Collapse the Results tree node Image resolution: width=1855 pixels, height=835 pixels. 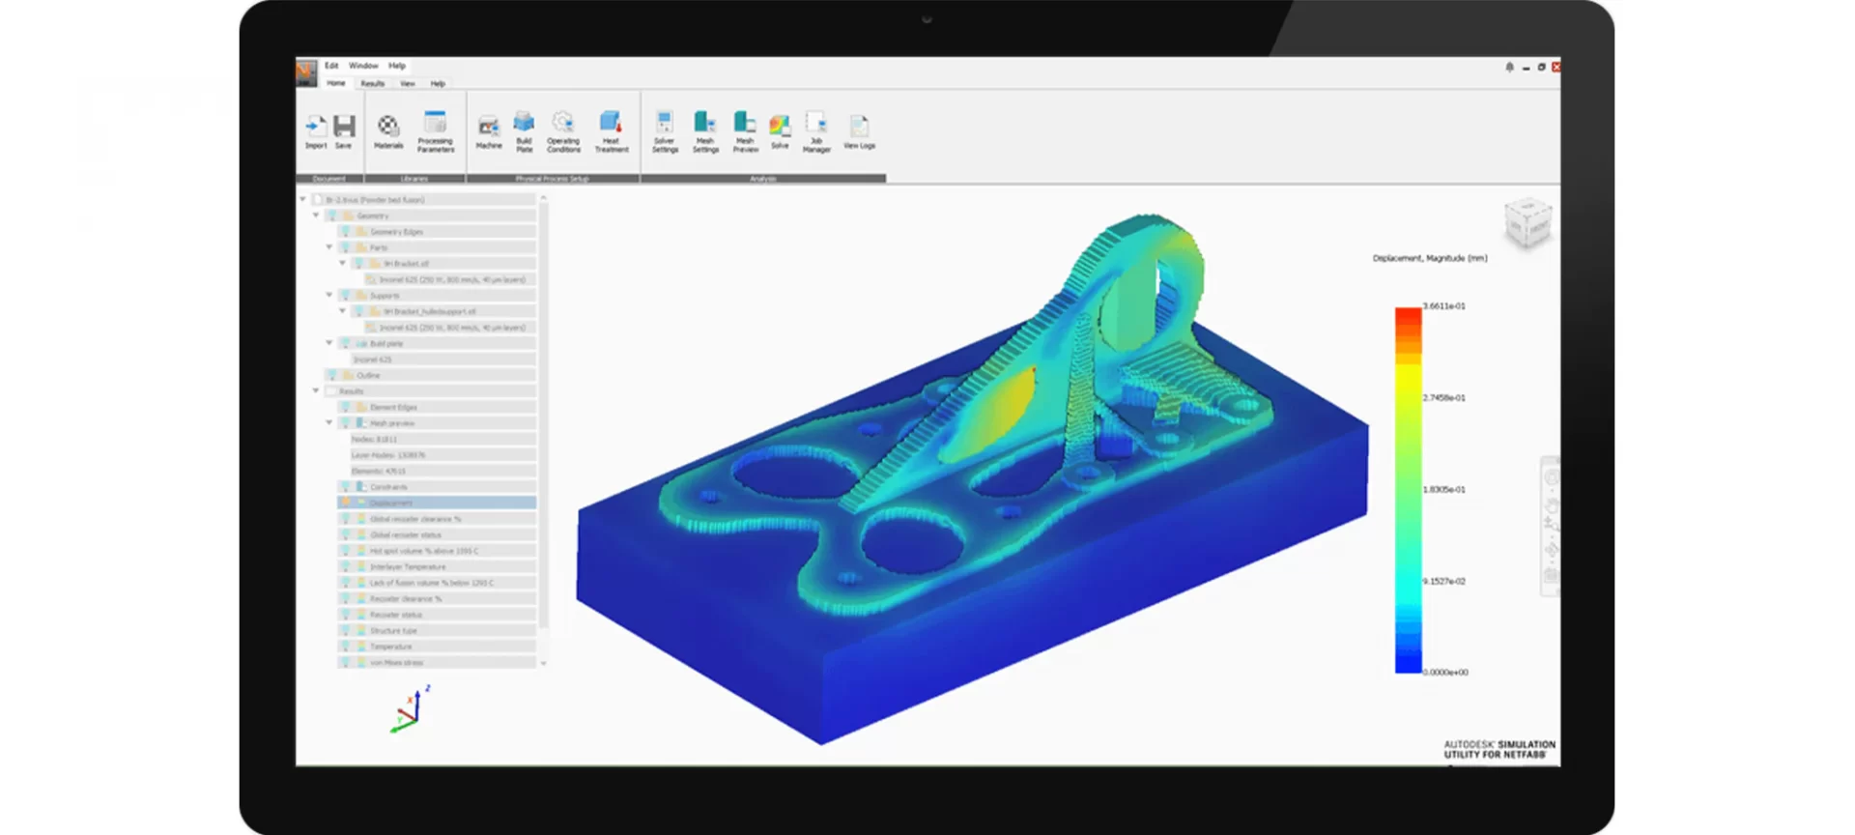[x=316, y=390]
